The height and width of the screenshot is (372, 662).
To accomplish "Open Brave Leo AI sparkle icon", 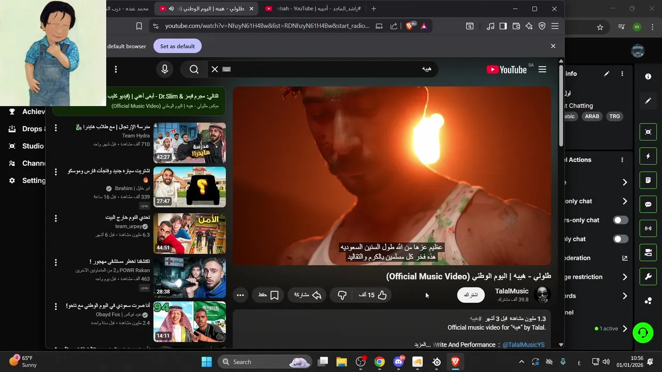I will tap(529, 26).
